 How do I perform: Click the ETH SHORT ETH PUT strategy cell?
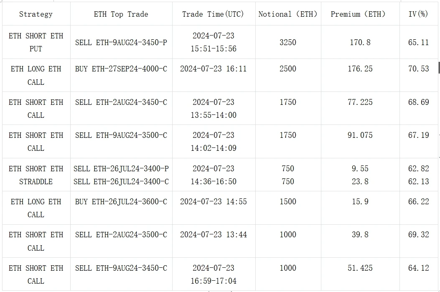click(36, 42)
